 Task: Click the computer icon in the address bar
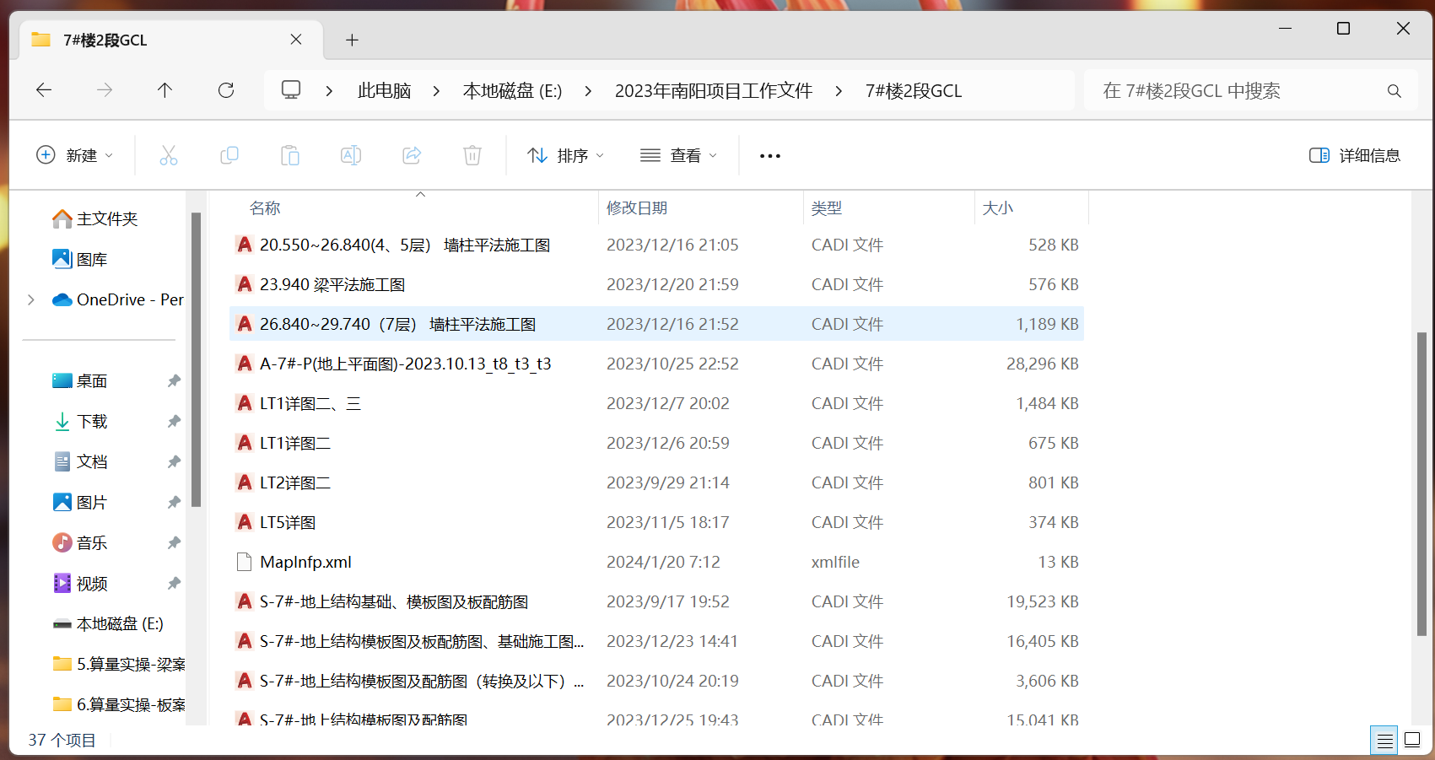(x=291, y=89)
